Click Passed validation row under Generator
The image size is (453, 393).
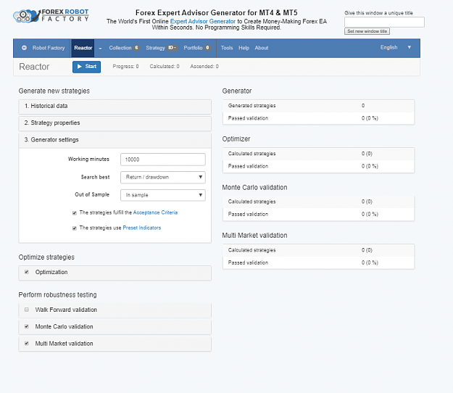point(318,118)
